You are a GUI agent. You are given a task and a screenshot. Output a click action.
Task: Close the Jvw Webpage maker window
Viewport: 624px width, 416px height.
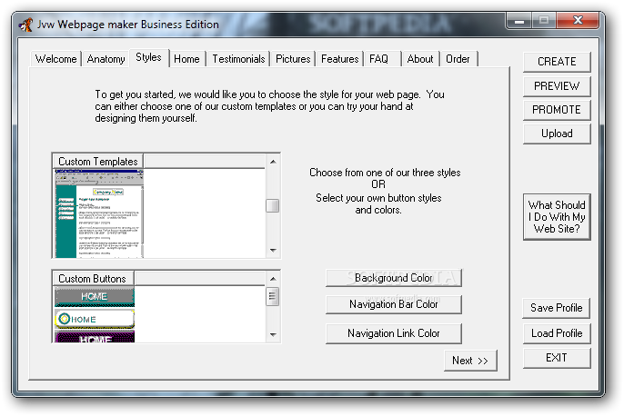coord(578,20)
